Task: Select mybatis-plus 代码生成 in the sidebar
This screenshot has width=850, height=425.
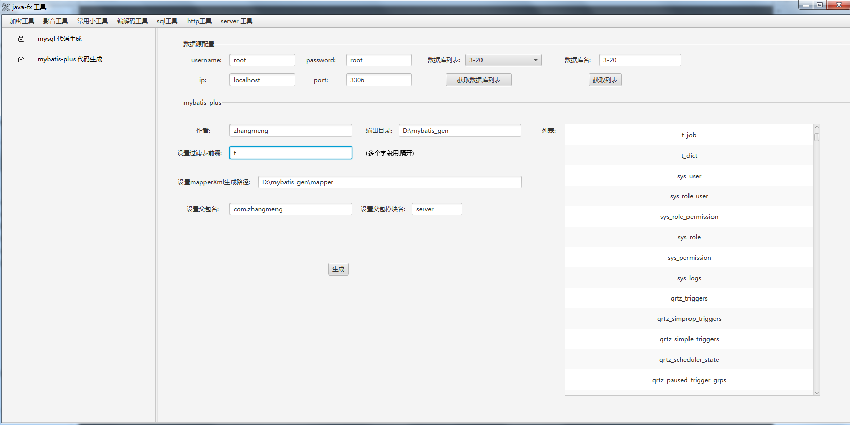Action: [x=70, y=59]
